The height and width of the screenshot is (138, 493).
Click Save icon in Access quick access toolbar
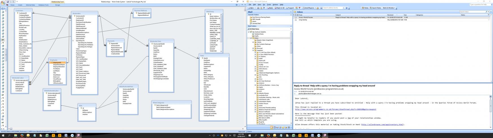7,1
